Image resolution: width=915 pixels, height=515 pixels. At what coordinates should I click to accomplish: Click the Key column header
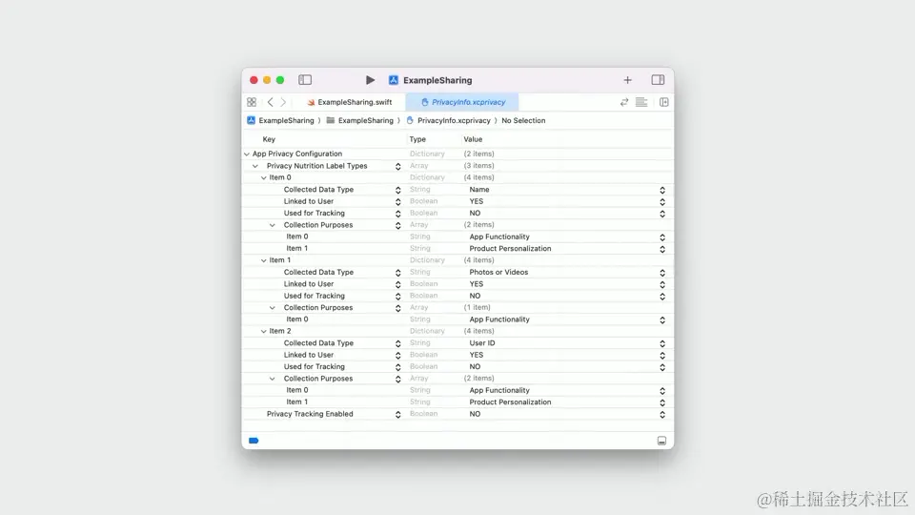point(269,139)
